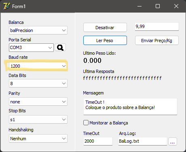
Task: Open the Stop Bits s1 dropdown
Action: [38, 120]
